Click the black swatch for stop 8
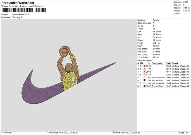 click(145, 86)
